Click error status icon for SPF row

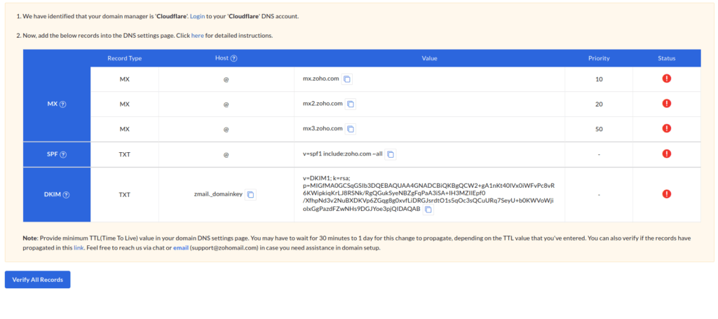(666, 154)
